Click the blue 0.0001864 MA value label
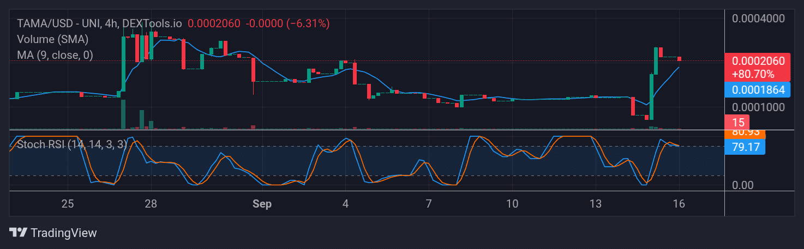Image resolution: width=804 pixels, height=249 pixels. (x=758, y=90)
